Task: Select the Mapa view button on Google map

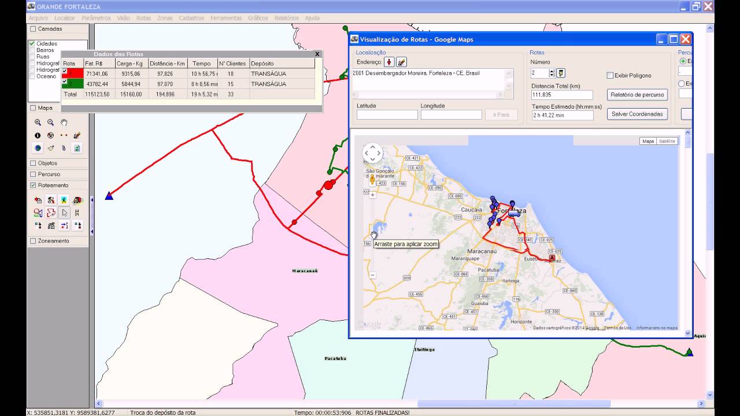Action: [648, 141]
